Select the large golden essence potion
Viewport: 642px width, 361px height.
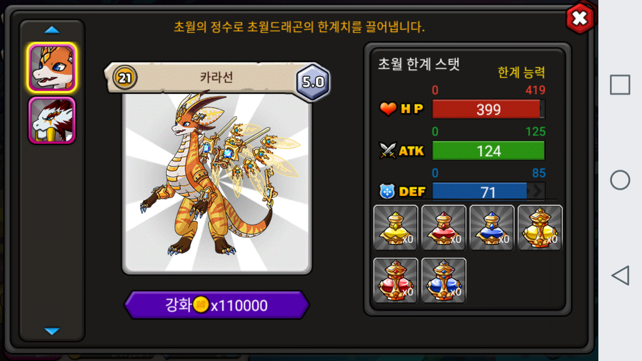click(540, 228)
